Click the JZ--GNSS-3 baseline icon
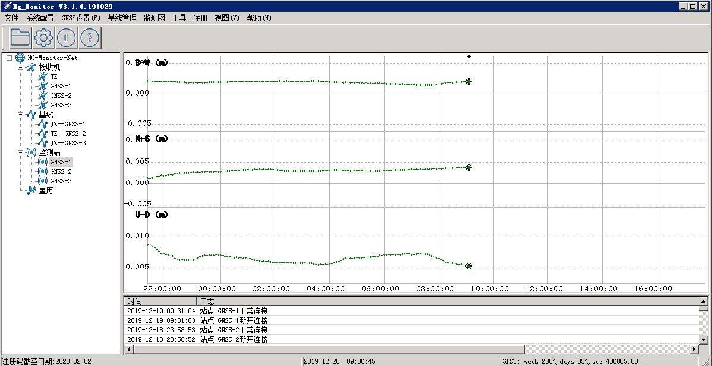The width and height of the screenshot is (712, 366). [x=43, y=143]
